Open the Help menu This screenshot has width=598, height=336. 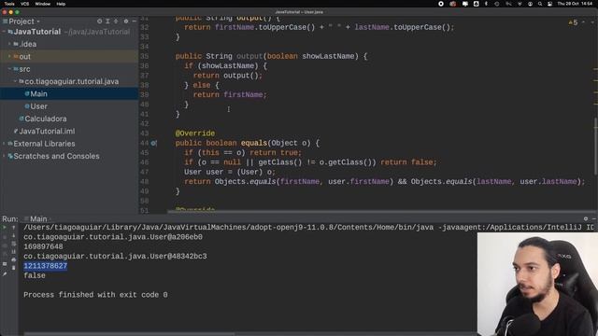coord(61,4)
